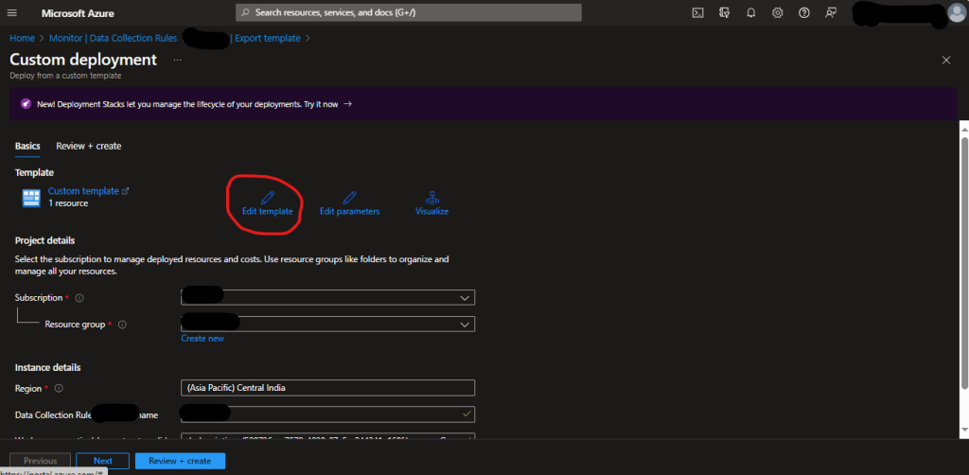The width and height of the screenshot is (969, 475).
Task: Click the Region input field
Action: point(327,388)
